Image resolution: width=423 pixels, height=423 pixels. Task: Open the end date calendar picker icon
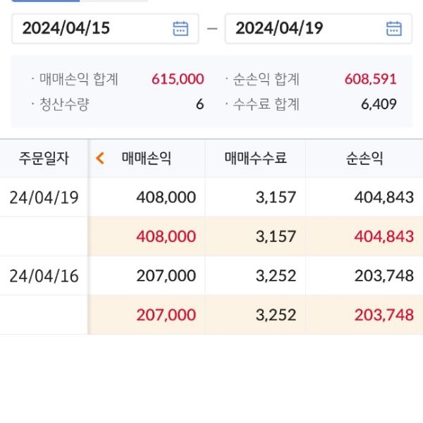tap(393, 28)
